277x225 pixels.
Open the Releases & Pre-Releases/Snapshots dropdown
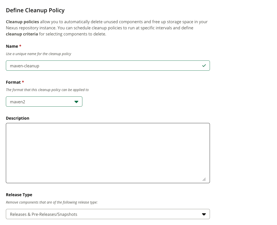pyautogui.click(x=108, y=214)
